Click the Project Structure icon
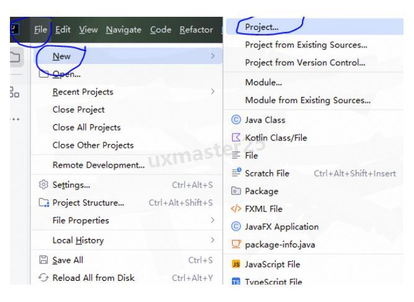Screen dimensions: 414x302 pos(43,203)
